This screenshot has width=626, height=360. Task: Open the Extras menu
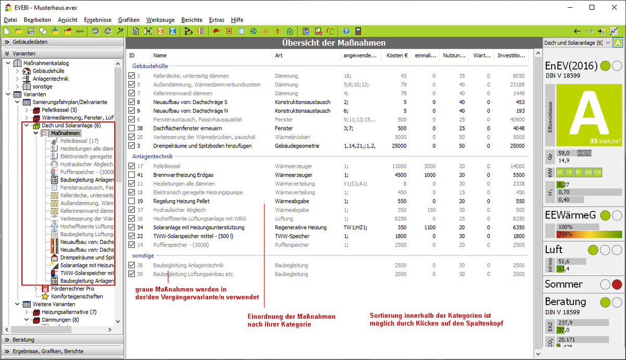[x=216, y=20]
